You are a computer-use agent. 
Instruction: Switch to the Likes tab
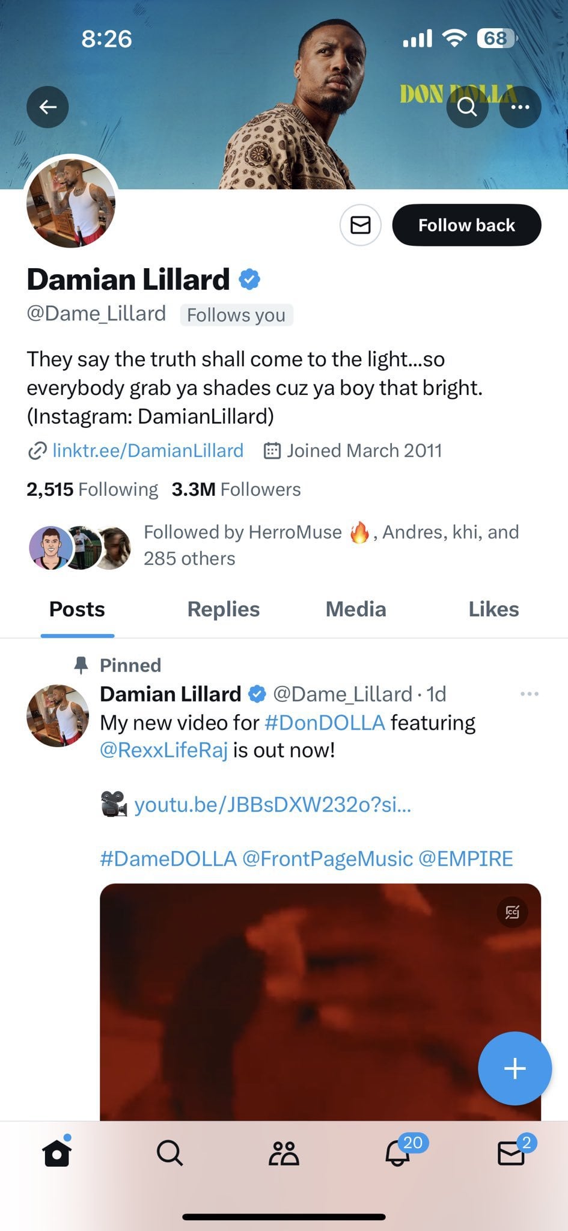(493, 609)
